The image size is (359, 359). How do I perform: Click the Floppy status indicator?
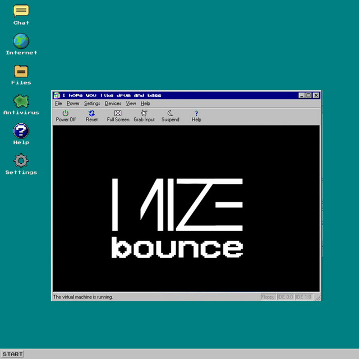[x=268, y=297]
